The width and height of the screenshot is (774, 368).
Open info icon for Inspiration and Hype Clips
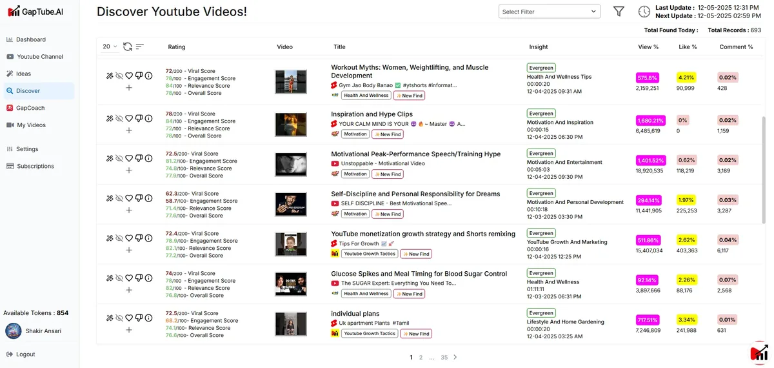click(148, 118)
